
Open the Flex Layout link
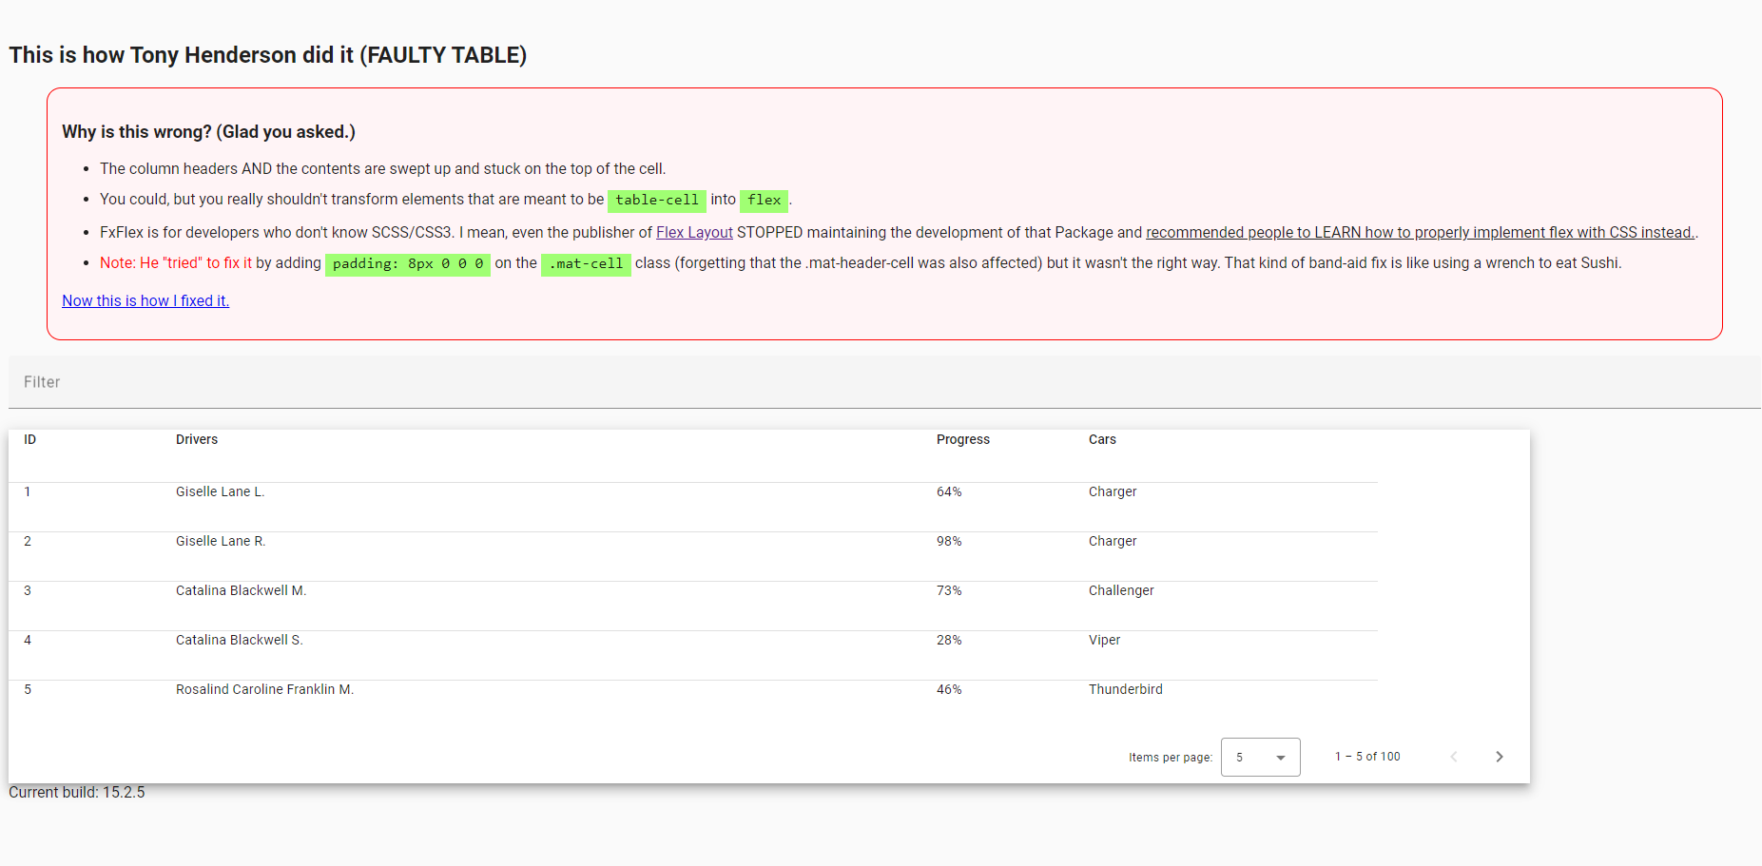click(694, 233)
